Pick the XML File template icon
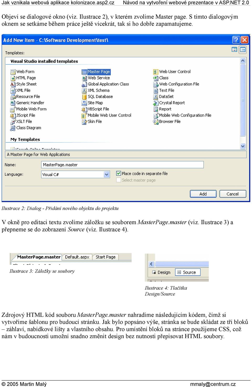Viewport: 252px width, 387px height. (x=13, y=91)
